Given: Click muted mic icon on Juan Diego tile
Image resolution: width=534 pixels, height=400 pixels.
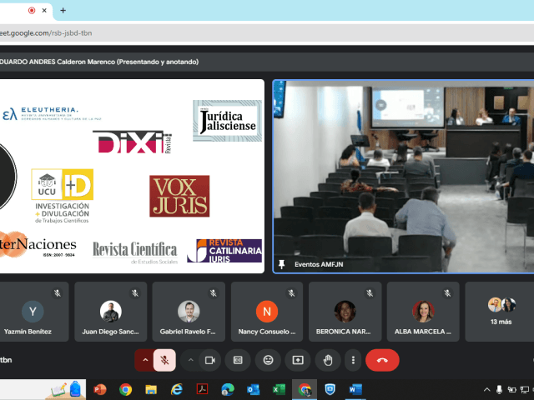Looking at the screenshot, I should click(135, 293).
